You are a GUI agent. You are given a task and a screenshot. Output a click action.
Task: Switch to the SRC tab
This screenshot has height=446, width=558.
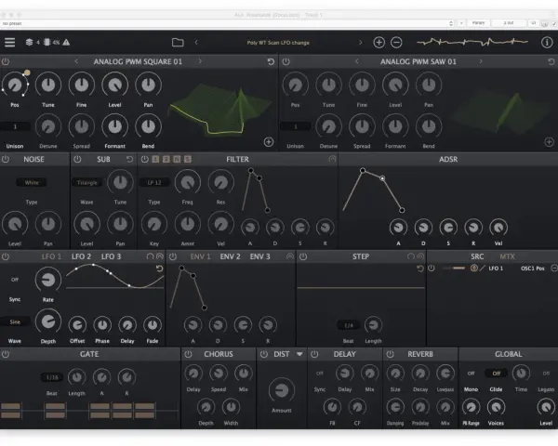pyautogui.click(x=477, y=256)
